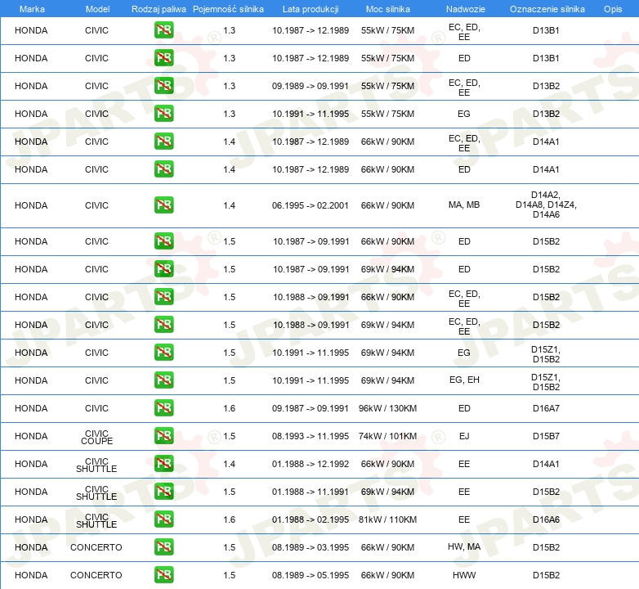
Task: Click CONCERTO model in HWW row
Action: click(x=96, y=575)
